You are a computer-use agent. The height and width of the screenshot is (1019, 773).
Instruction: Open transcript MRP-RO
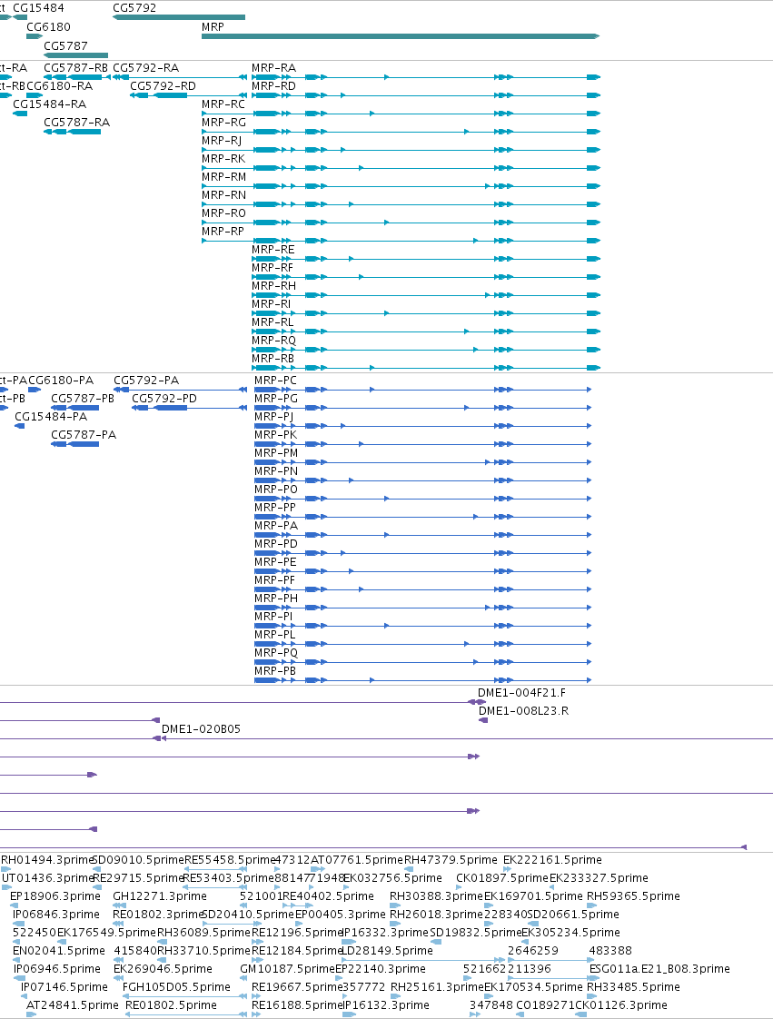[x=223, y=213]
